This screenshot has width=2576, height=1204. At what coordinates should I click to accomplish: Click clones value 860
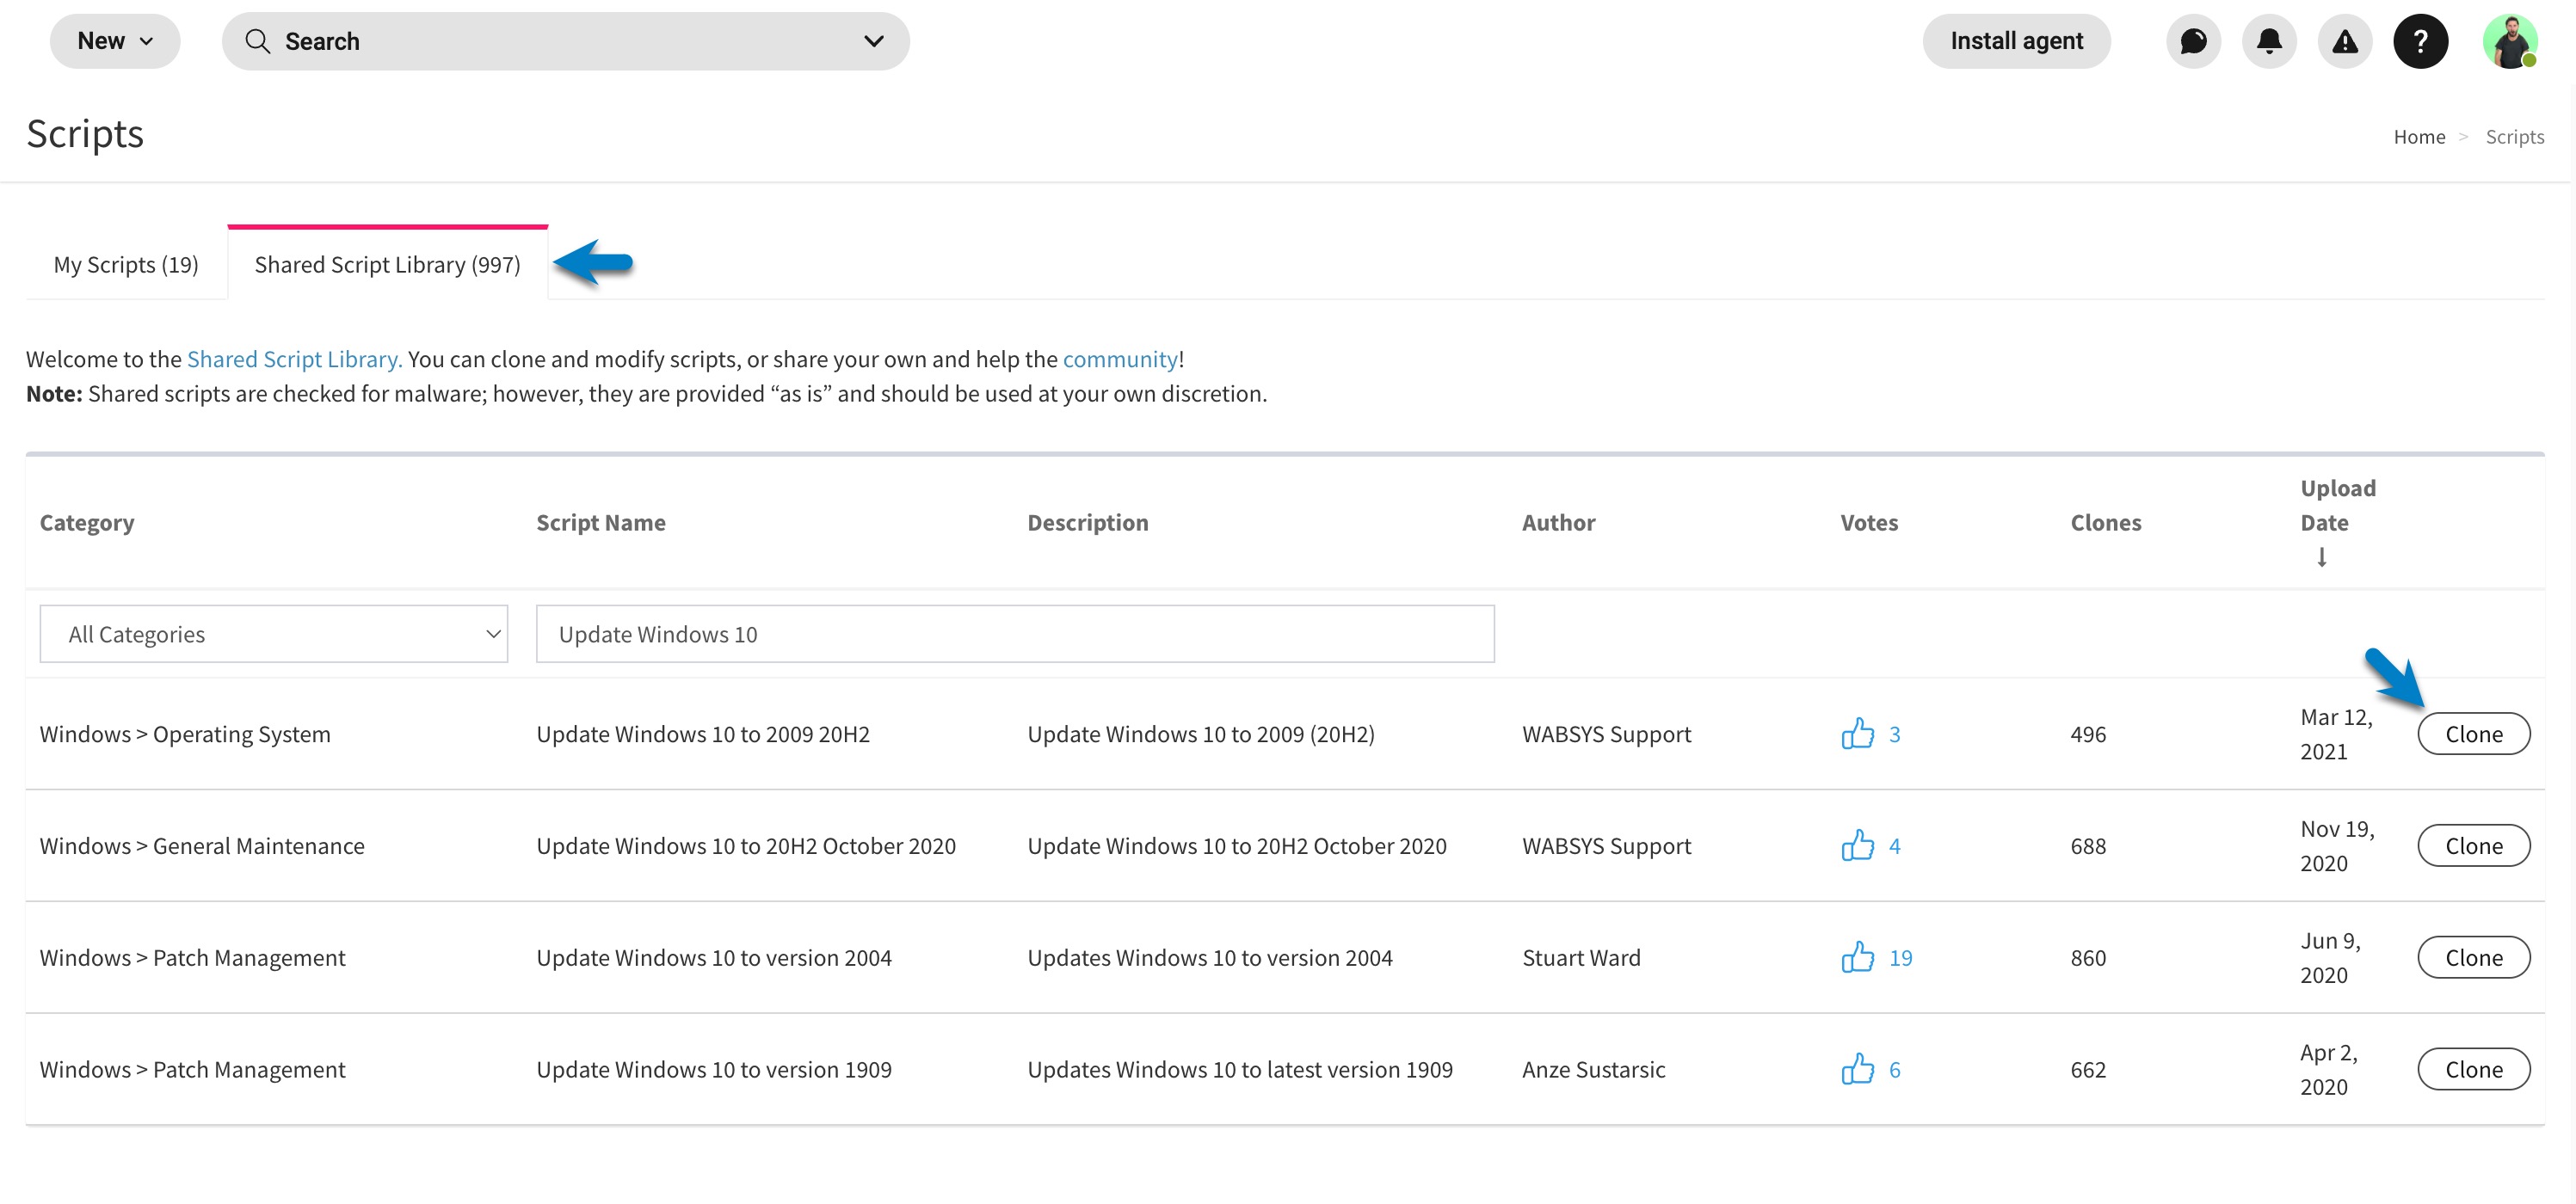coord(2088,958)
